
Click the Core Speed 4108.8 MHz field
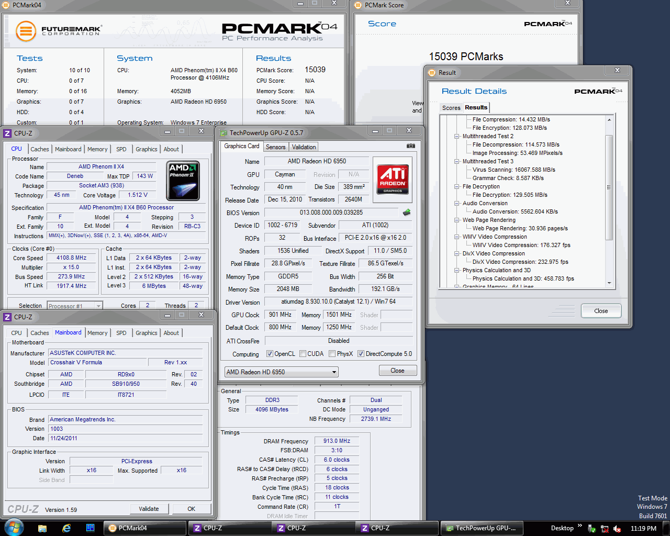click(x=71, y=258)
